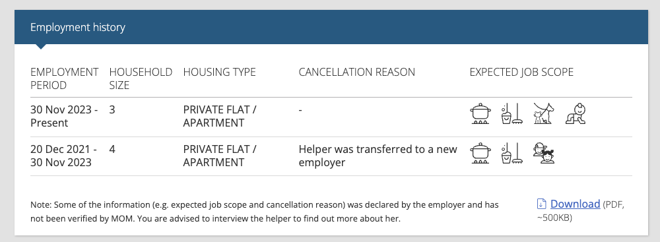
Task: Click the cooking pot icon in 2021-2023 row
Action: pyautogui.click(x=480, y=153)
